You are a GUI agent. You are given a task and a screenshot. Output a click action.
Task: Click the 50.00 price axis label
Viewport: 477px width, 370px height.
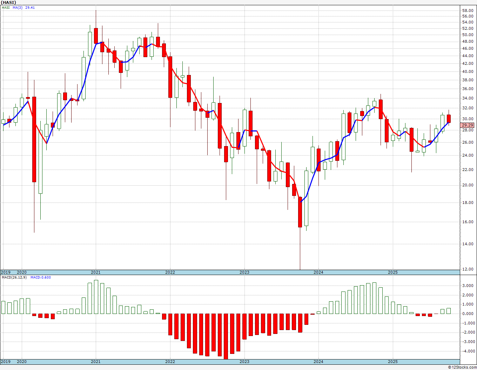468,35
